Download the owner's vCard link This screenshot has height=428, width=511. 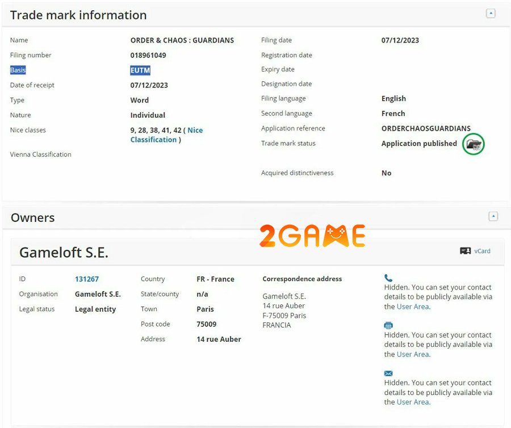482,251
